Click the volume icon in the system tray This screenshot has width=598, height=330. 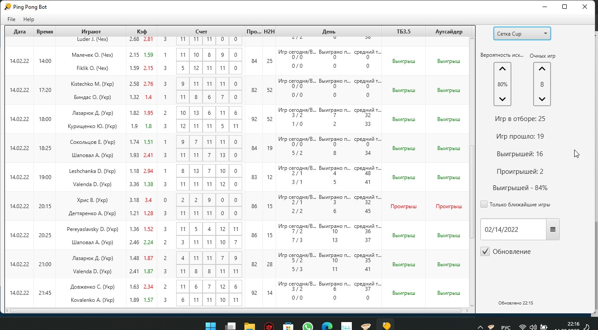533,327
